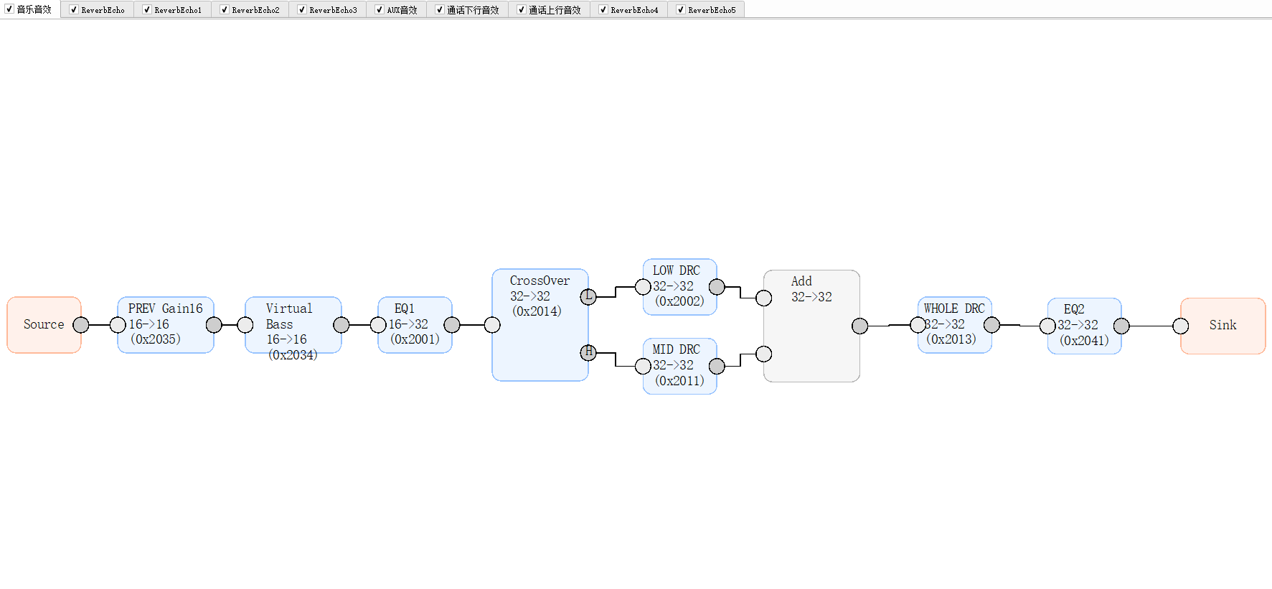Click the Add block output port
1272x589 pixels.
859,326
